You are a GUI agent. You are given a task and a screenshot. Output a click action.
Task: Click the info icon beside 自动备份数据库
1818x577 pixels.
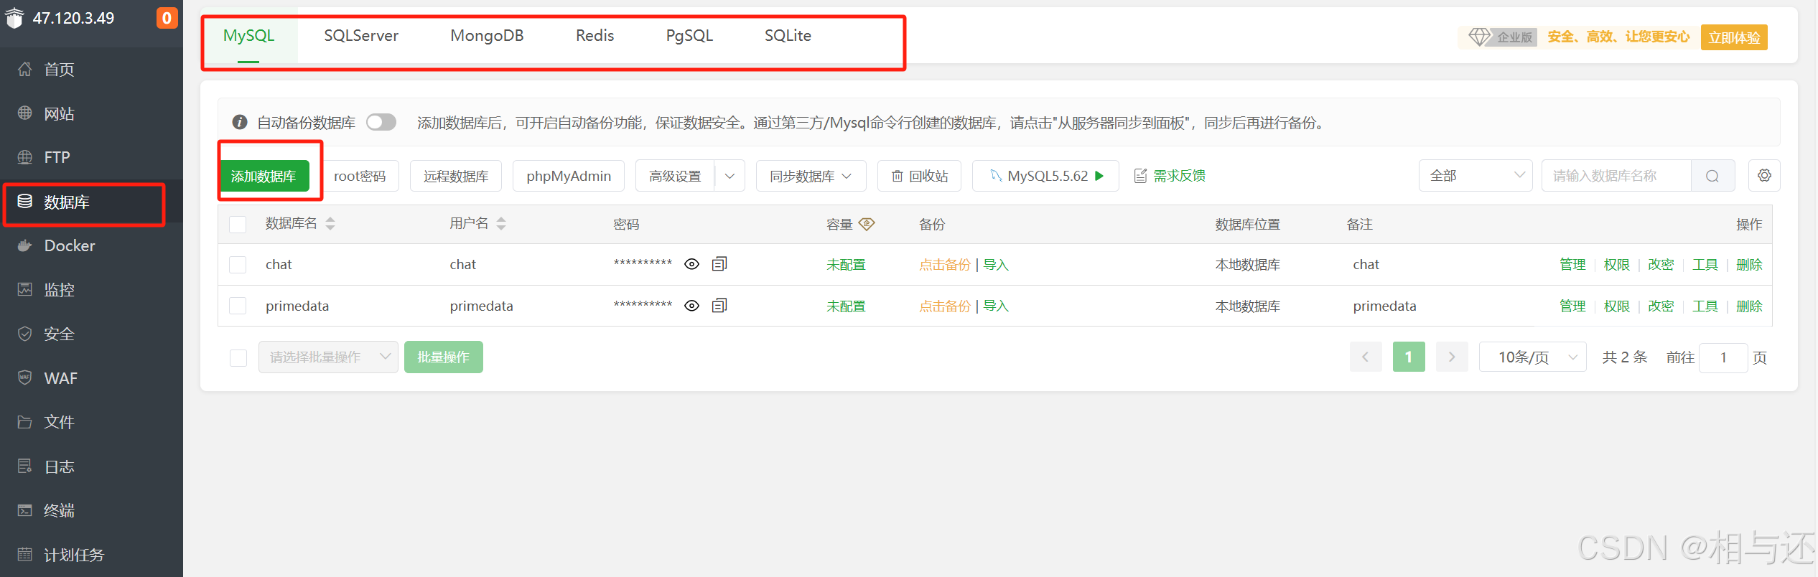[x=240, y=123]
